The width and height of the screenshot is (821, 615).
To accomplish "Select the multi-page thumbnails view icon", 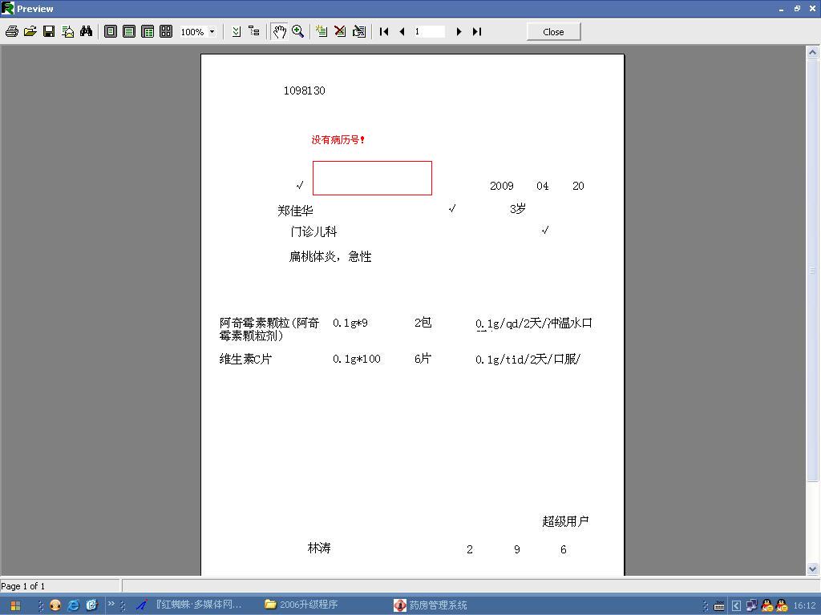I will pos(166,31).
